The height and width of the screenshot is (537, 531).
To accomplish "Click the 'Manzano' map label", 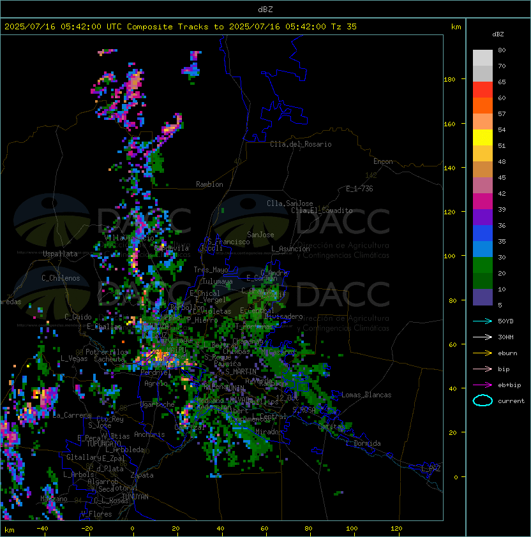I will [x=54, y=499].
